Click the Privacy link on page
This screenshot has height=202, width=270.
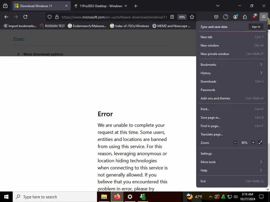(x=19, y=39)
